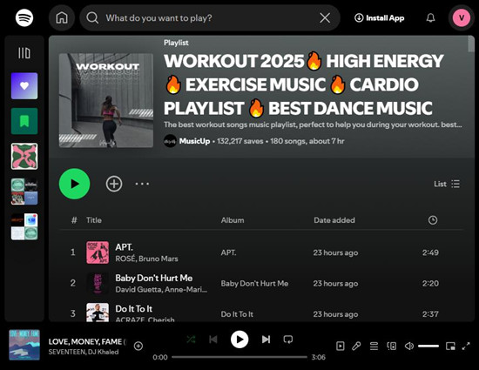479x370 pixels.
Task: Open SEVENTEEN, DJ Khaled artist link
Action: pyautogui.click(x=84, y=352)
